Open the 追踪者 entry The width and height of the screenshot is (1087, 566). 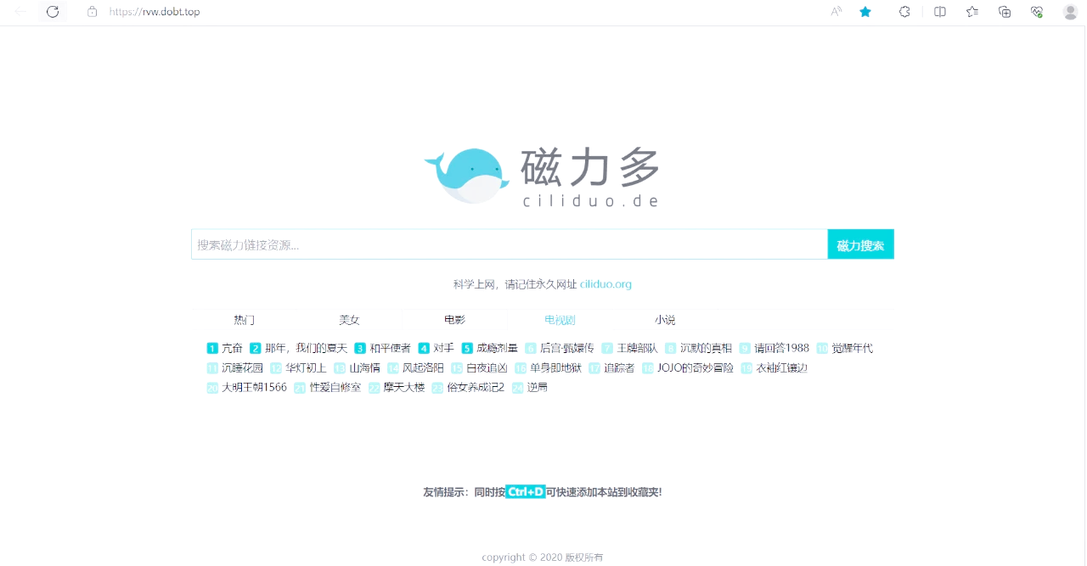pyautogui.click(x=619, y=368)
